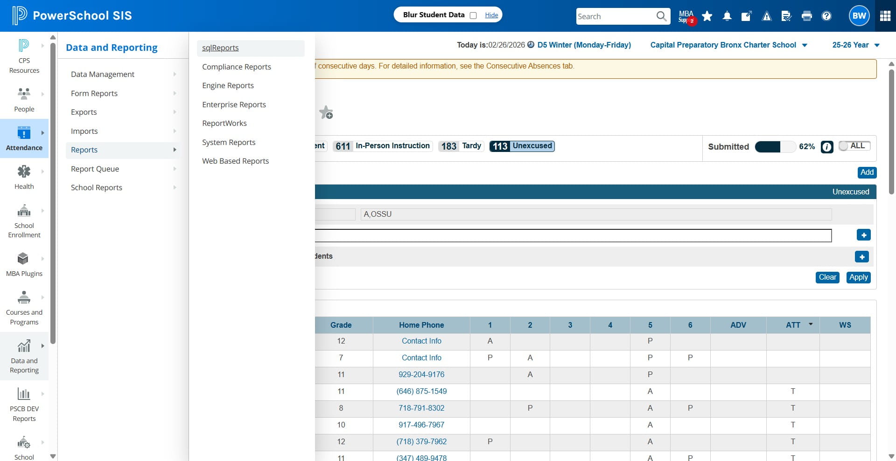
Task: Click the Apply button
Action: point(858,277)
